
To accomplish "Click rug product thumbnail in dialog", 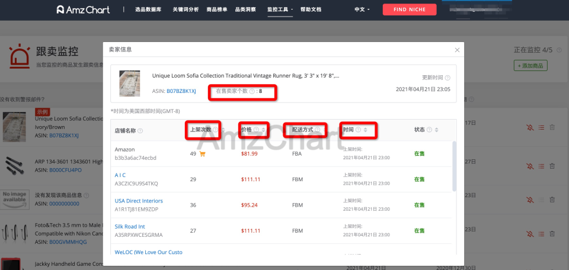I will click(130, 83).
